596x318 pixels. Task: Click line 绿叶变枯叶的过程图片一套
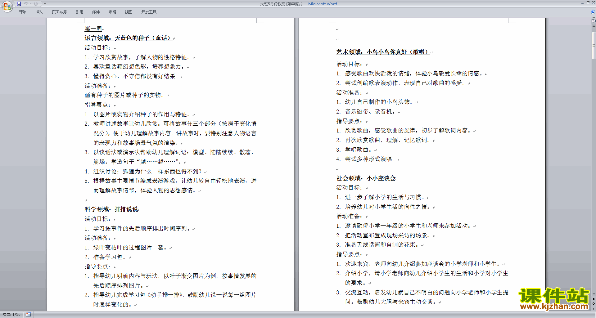point(130,248)
